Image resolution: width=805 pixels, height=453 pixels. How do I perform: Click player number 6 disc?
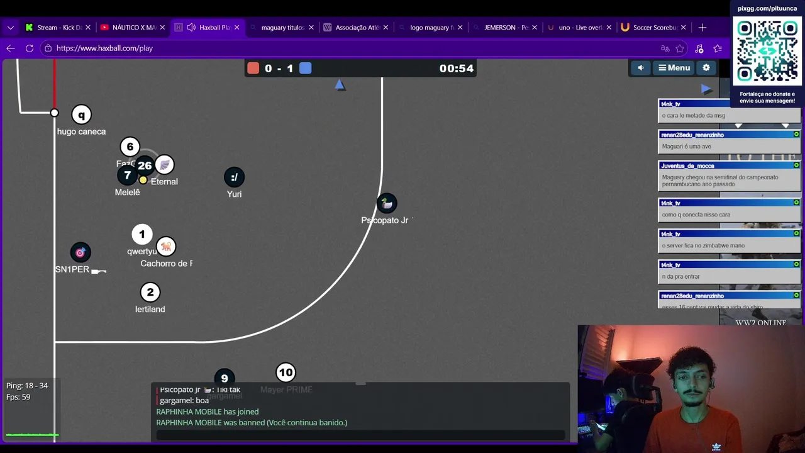click(130, 147)
